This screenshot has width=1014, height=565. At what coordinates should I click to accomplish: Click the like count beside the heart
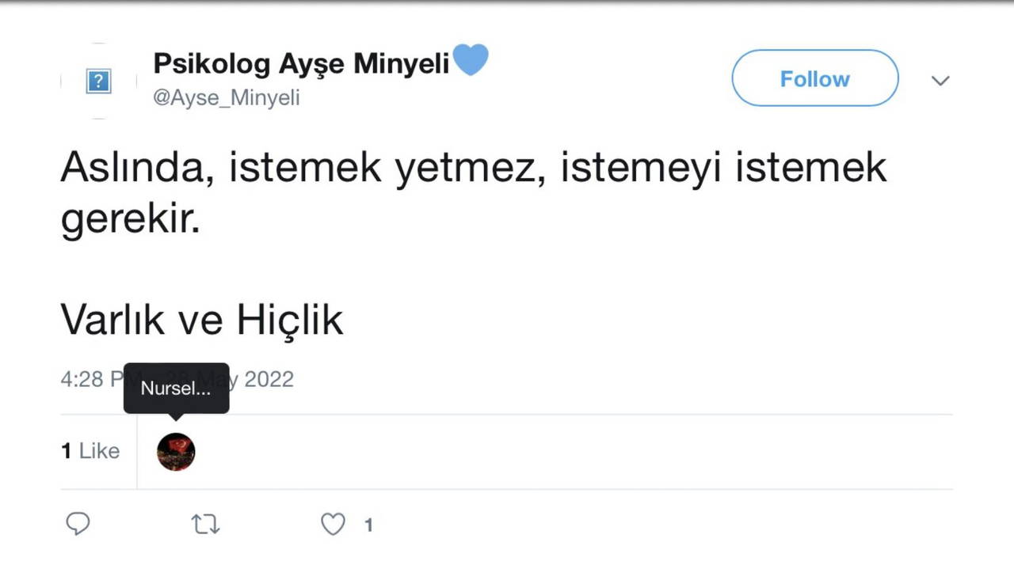coord(368,525)
